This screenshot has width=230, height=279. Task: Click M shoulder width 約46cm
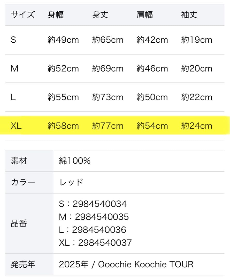click(x=152, y=68)
